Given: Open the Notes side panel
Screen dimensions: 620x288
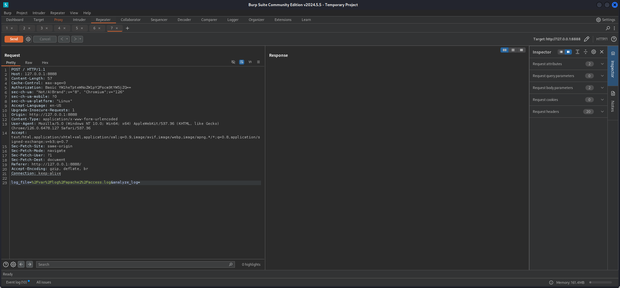Looking at the screenshot, I should click(613, 102).
